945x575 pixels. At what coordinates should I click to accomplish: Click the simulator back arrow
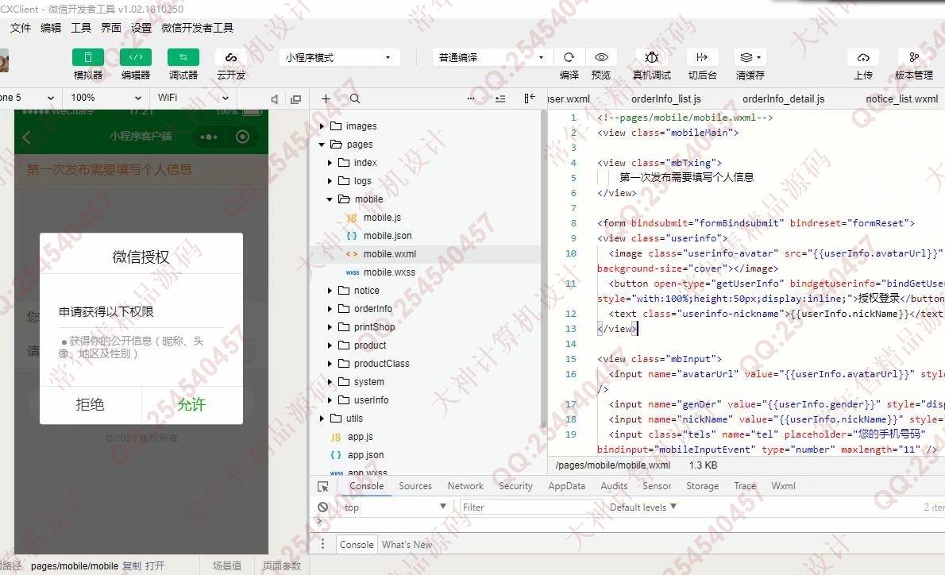(x=26, y=137)
